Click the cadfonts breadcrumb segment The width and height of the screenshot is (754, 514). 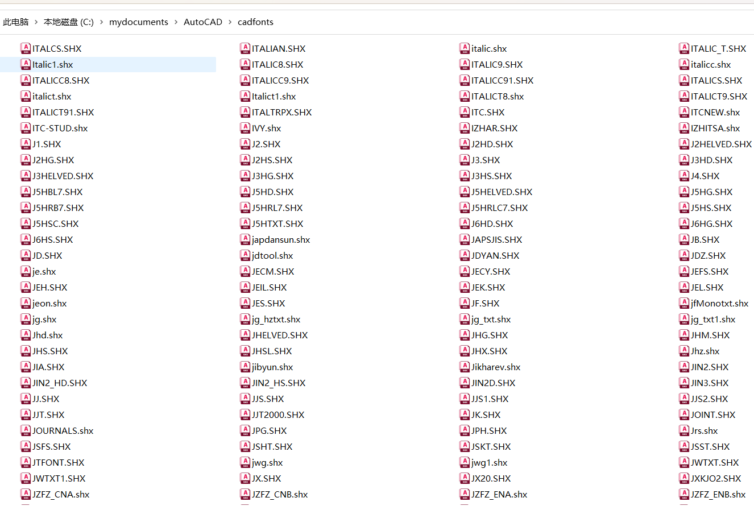click(x=255, y=22)
